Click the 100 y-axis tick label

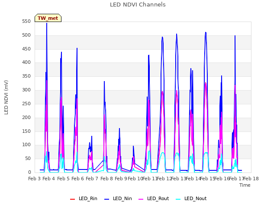(x=26, y=145)
